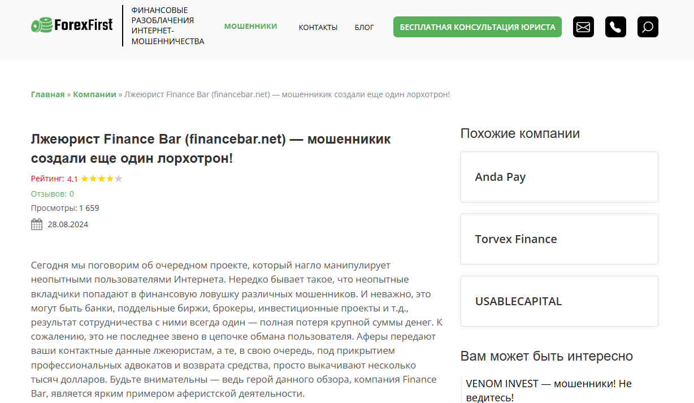Click the phone call icon button
This screenshot has width=694, height=403.
(615, 27)
